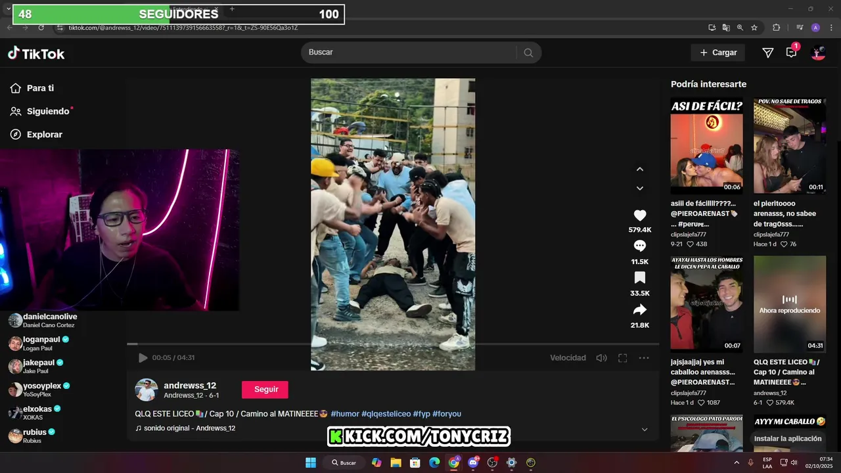
Task: Open the danielcanolive account
Action: click(43, 321)
